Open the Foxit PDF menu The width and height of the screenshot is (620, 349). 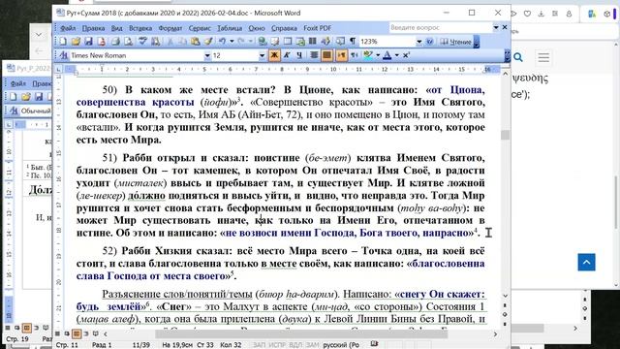[x=317, y=28]
